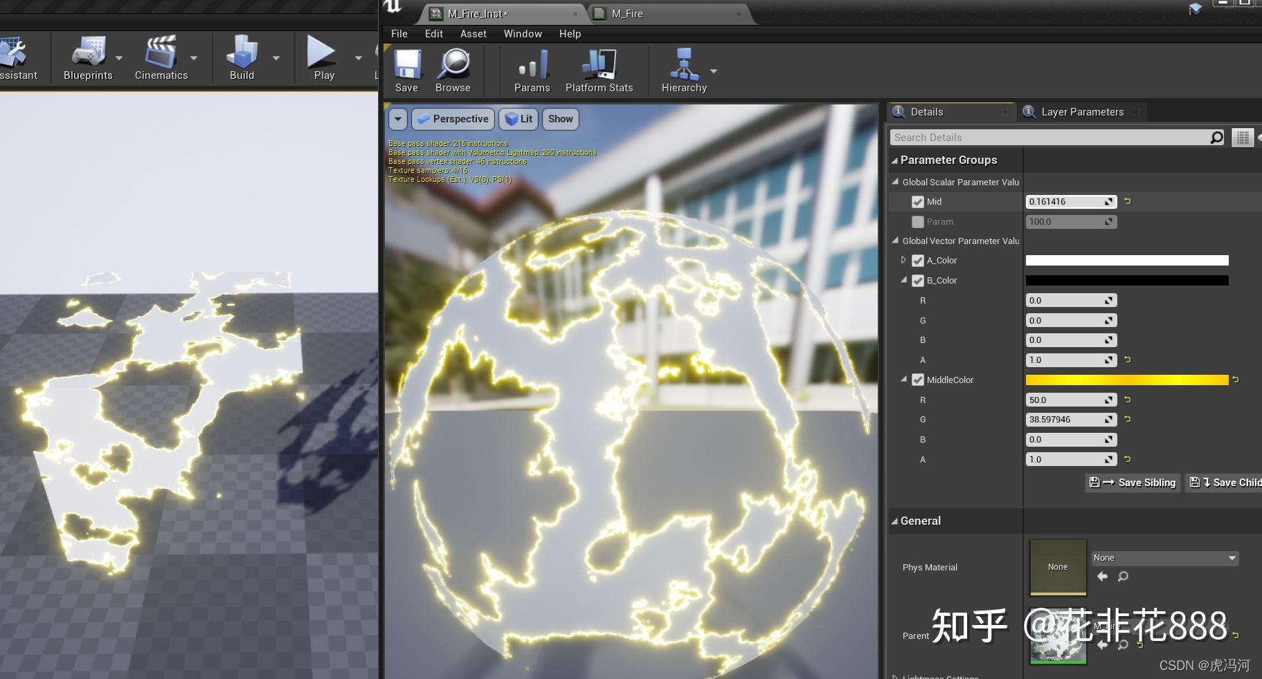Enable the Param scalar parameter checkbox
This screenshot has height=679, width=1262.
[917, 222]
